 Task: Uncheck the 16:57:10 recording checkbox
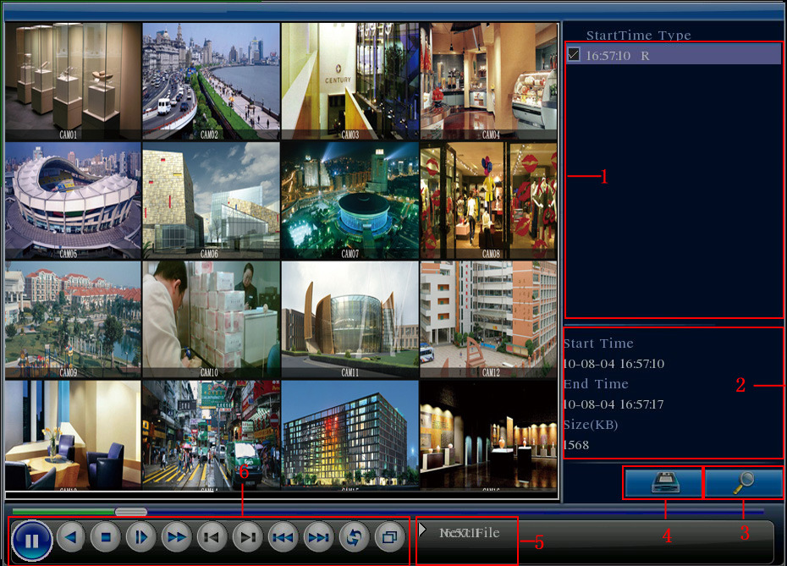coord(573,54)
